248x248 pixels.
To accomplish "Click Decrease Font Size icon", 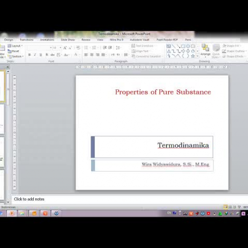I will (70, 48).
